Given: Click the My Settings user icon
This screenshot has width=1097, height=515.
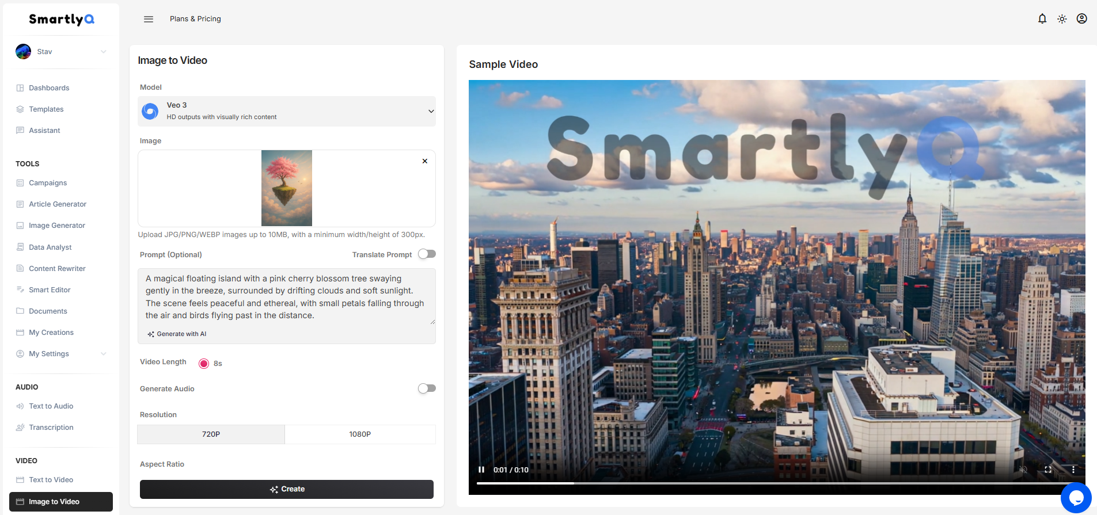Looking at the screenshot, I should pyautogui.click(x=20, y=354).
